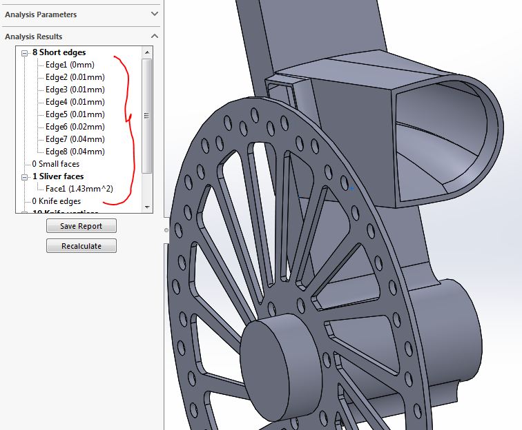The image size is (522, 430).
Task: Expand the Analysis Parameters section
Action: point(155,14)
